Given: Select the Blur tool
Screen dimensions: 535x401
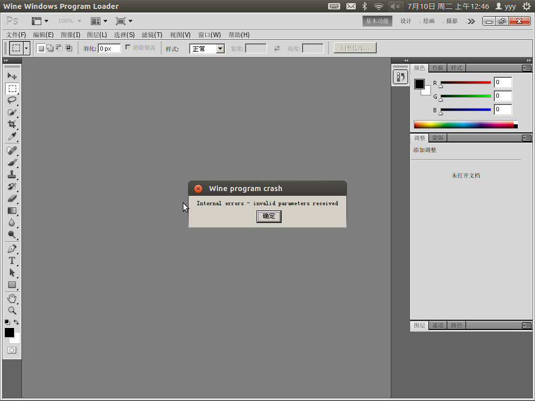Looking at the screenshot, I should [x=12, y=222].
